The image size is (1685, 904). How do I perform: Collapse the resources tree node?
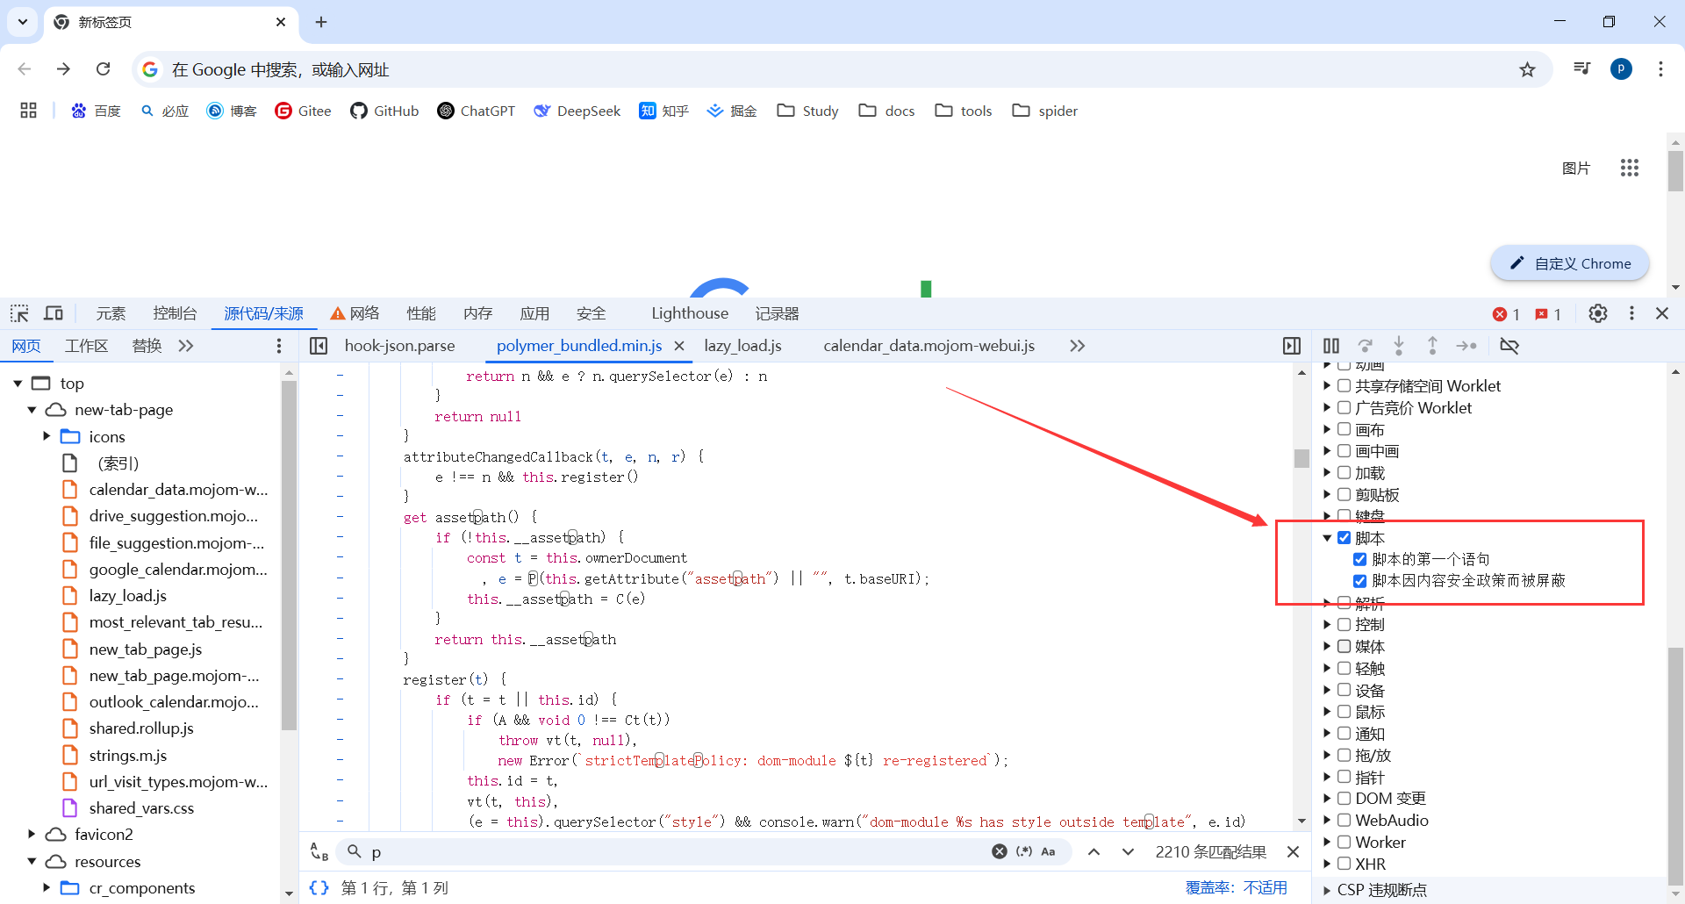(32, 861)
